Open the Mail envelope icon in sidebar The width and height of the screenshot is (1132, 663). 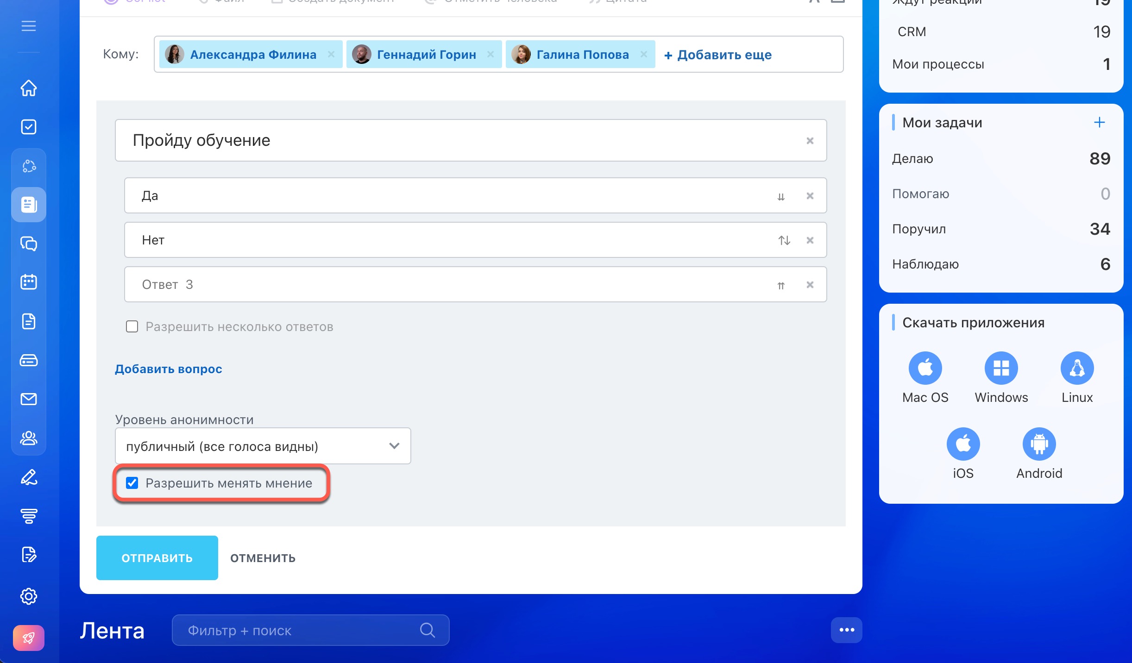(29, 399)
